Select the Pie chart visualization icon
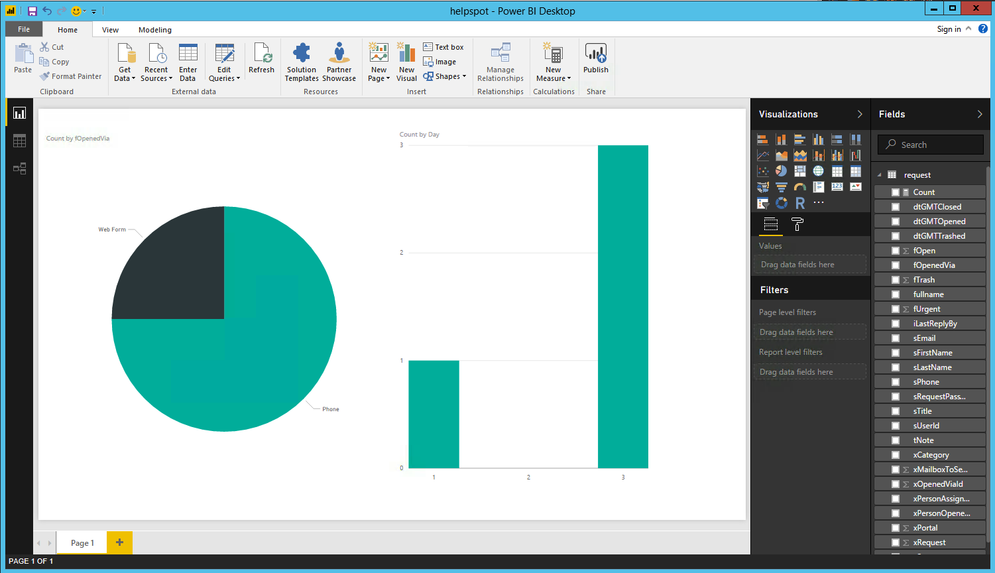 [782, 171]
